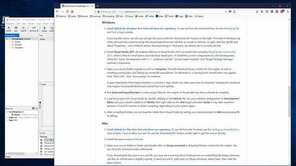Open the Gmail bookmark
This screenshot has width=296, height=166.
click(x=129, y=16)
